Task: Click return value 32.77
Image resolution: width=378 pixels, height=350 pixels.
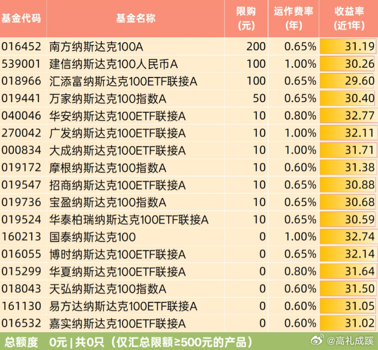Action: (359, 115)
